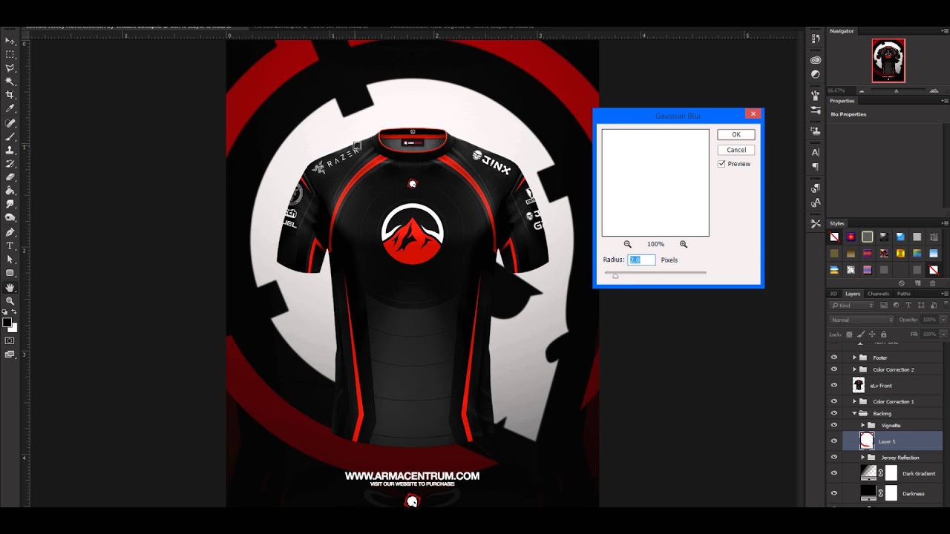
Task: Select the Polygonal Lasso tool
Action: coord(10,67)
